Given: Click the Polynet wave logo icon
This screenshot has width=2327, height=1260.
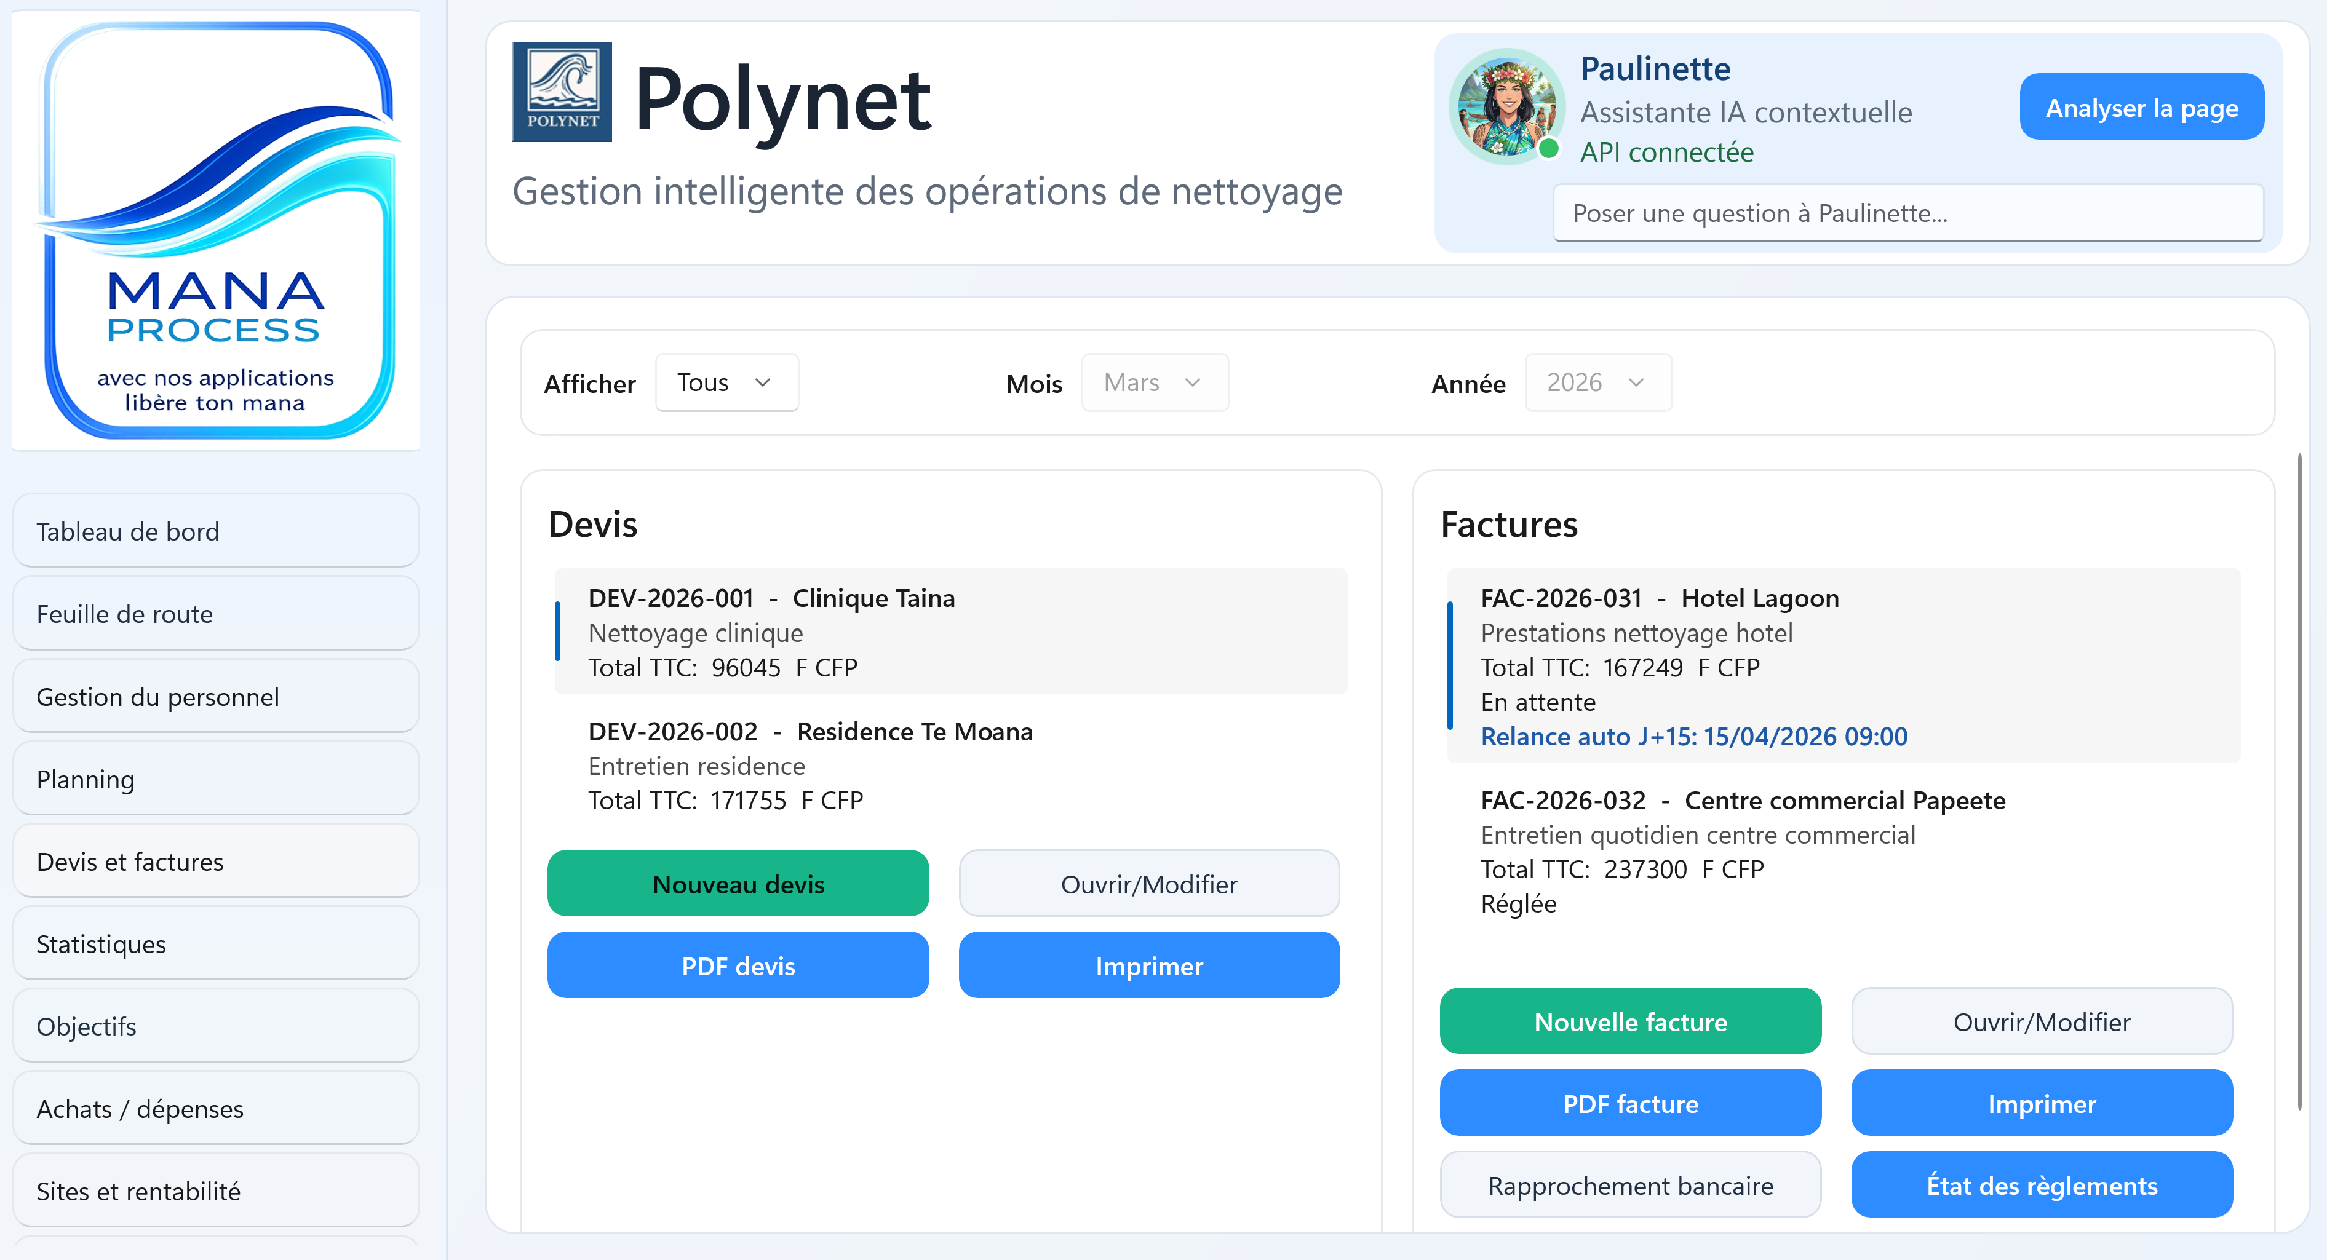Looking at the screenshot, I should point(562,92).
